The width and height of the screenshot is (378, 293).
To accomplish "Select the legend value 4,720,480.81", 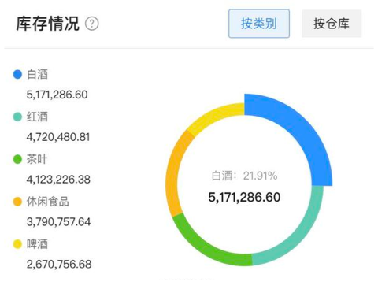I will (58, 137).
